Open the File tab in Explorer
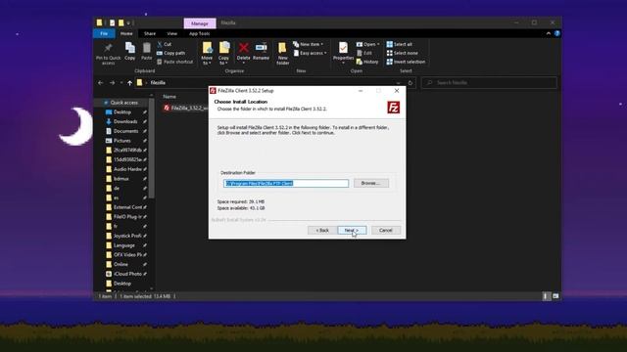 tap(104, 33)
